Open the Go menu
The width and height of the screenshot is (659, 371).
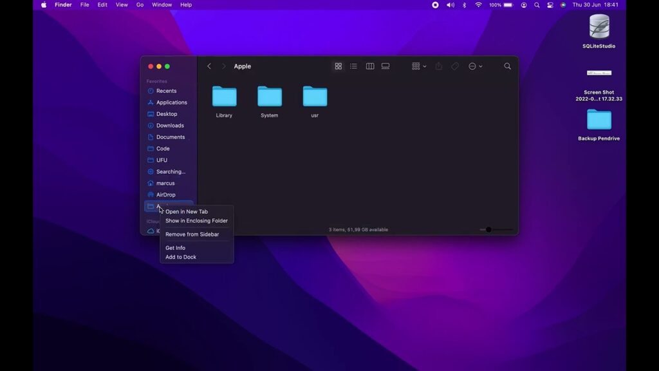click(140, 5)
